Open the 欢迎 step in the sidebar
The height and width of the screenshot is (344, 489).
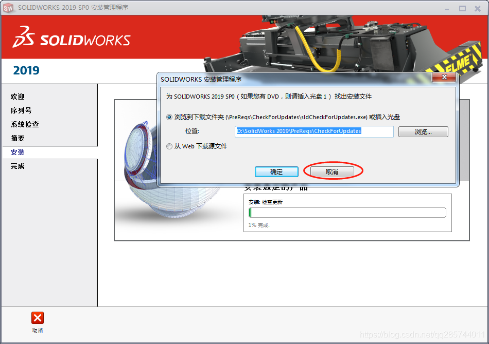(18, 97)
